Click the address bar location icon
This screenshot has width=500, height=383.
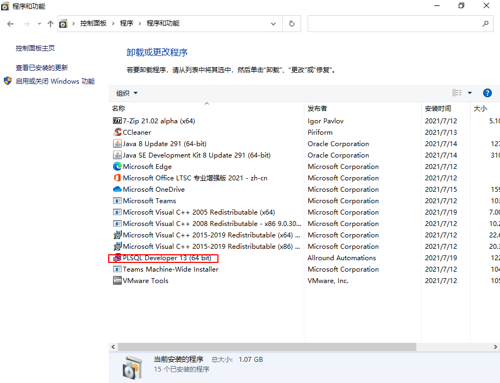pyautogui.click(x=64, y=23)
